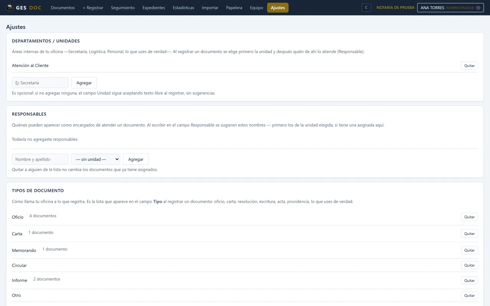
Task: Open the Importar page
Action: (210, 8)
